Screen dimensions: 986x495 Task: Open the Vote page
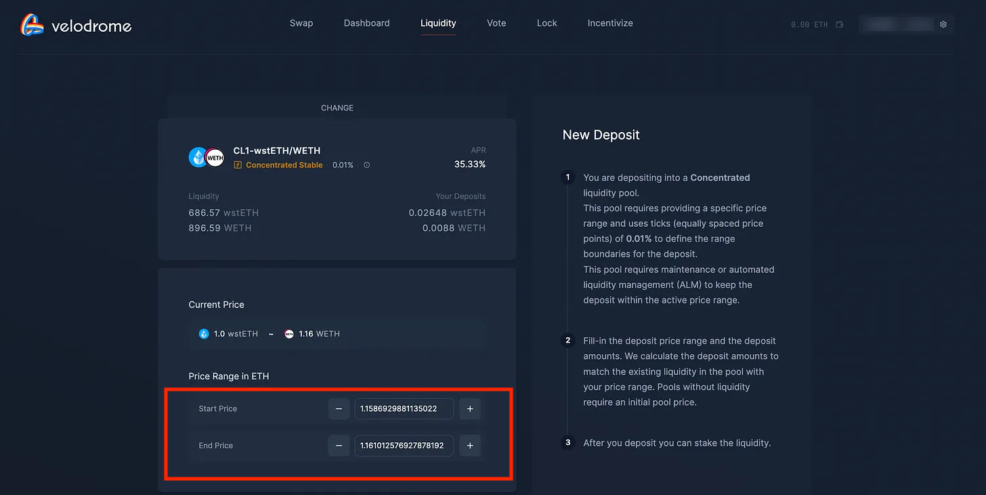[496, 23]
